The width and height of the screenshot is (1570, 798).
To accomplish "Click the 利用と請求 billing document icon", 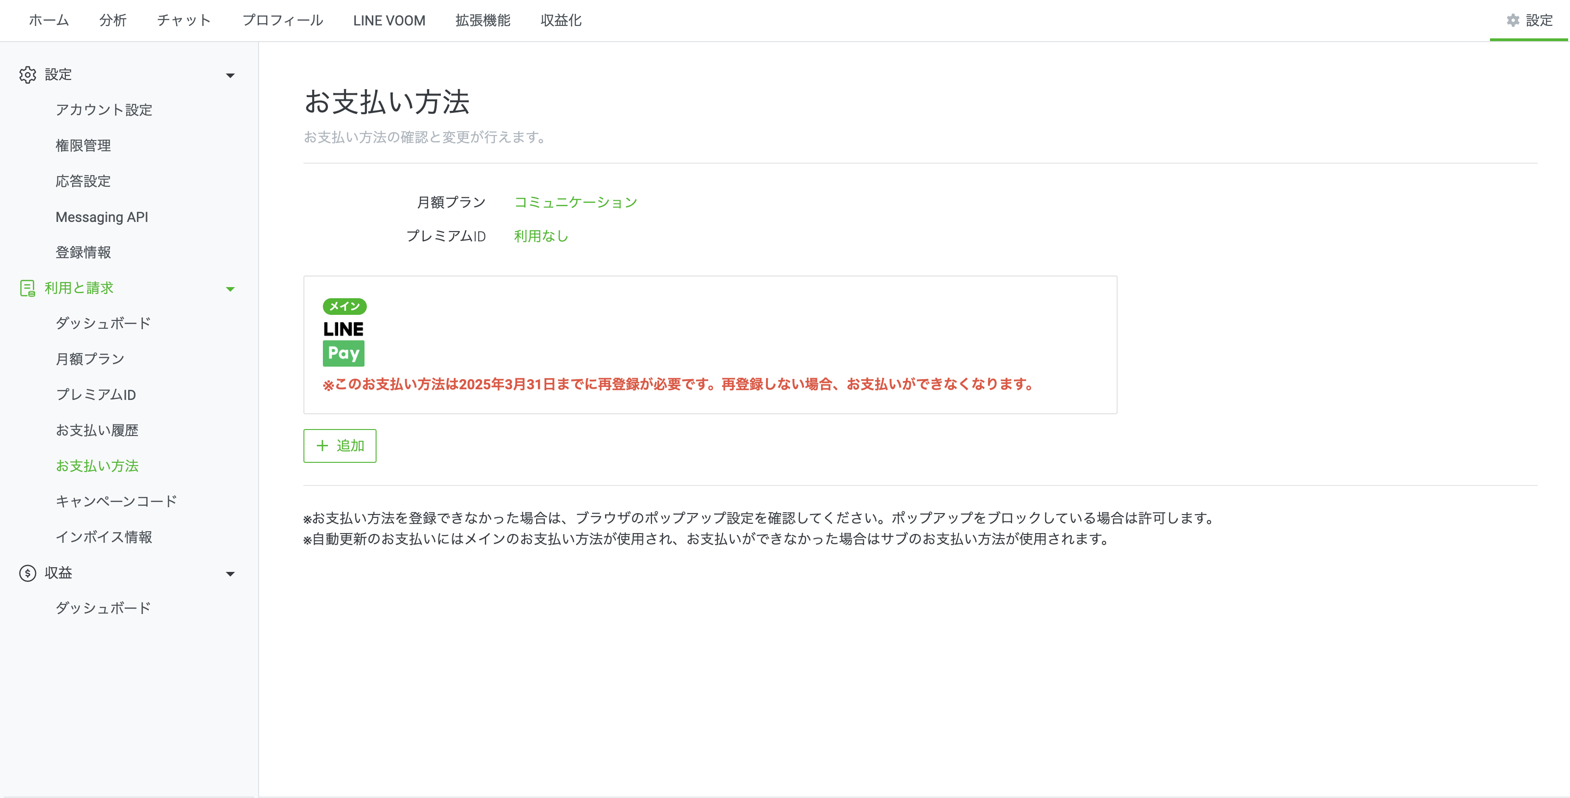I will [27, 288].
